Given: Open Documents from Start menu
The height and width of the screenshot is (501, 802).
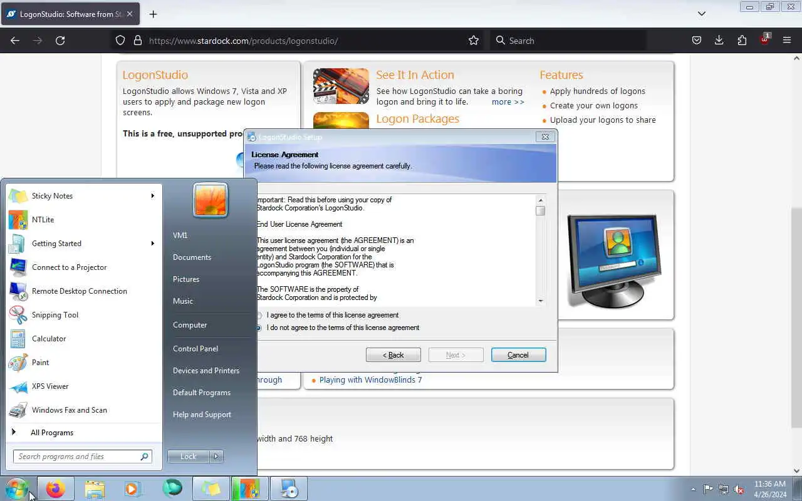Looking at the screenshot, I should [x=192, y=257].
